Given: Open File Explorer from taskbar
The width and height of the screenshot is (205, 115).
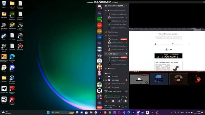Looking at the screenshot, I should [x=91, y=112].
